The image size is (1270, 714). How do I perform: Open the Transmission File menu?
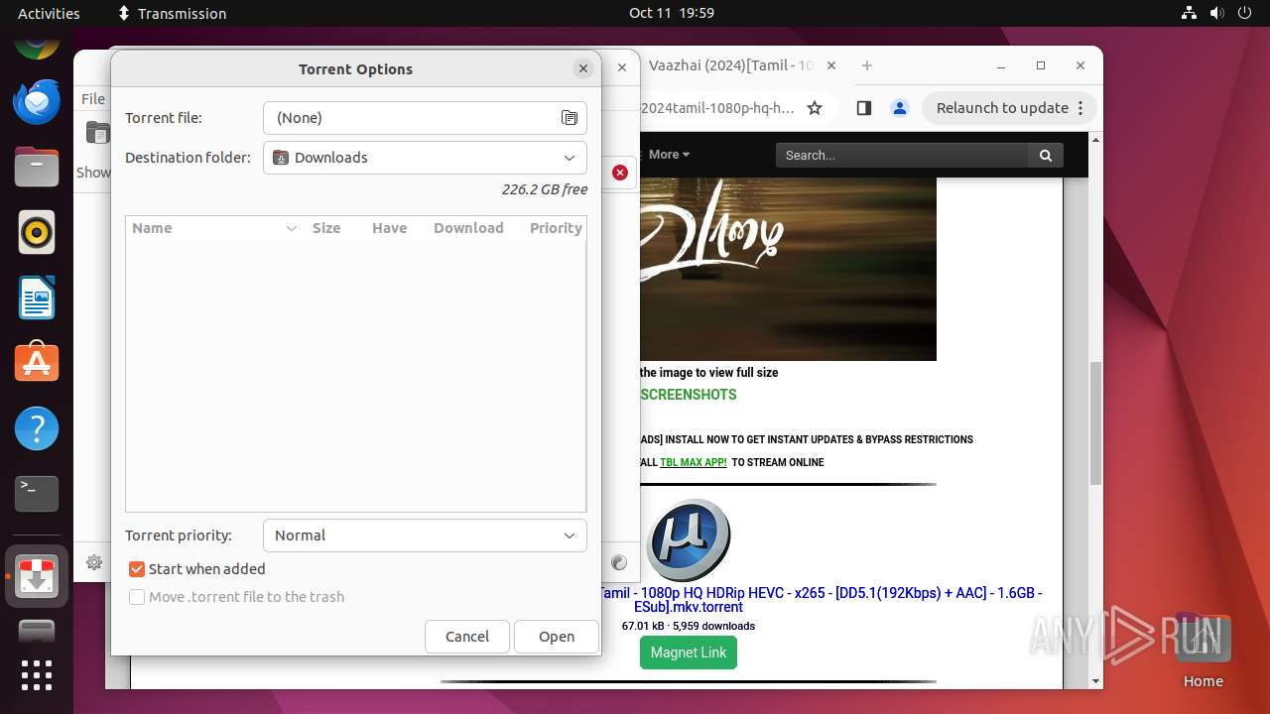tap(93, 99)
